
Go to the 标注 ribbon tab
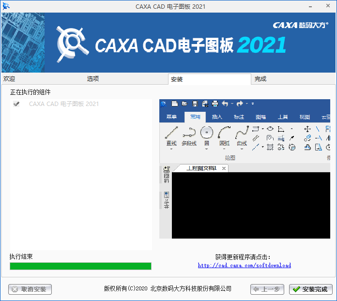pyautogui.click(x=239, y=117)
